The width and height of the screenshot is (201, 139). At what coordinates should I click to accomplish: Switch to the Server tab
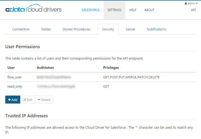(130, 29)
